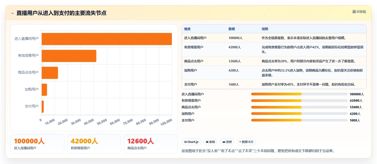Click the 4200人 value beside progress bar
This screenshot has height=164, width=377.
(x=355, y=114)
